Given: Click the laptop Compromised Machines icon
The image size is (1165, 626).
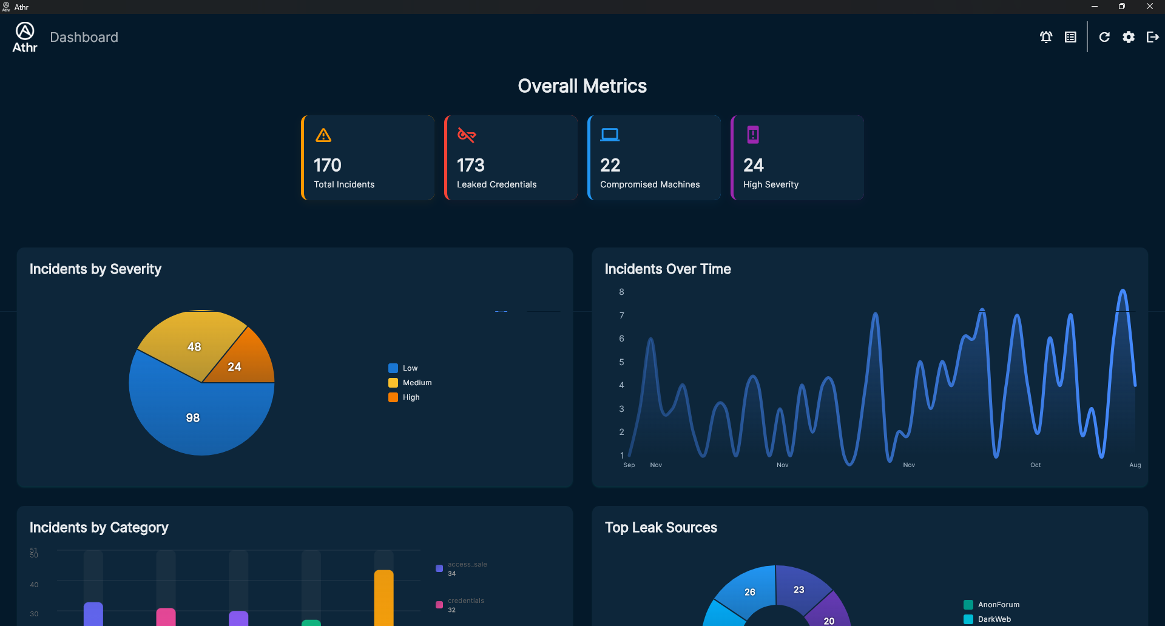Looking at the screenshot, I should pos(610,135).
